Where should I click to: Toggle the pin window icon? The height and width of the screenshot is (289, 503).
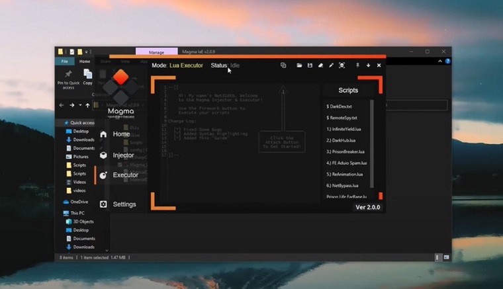(x=358, y=65)
